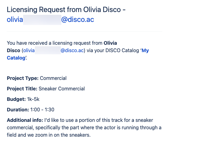Image resolution: width=203 pixels, height=145 pixels.
Task: Click the 'DISCO Catalog' text
Action: click(122, 50)
